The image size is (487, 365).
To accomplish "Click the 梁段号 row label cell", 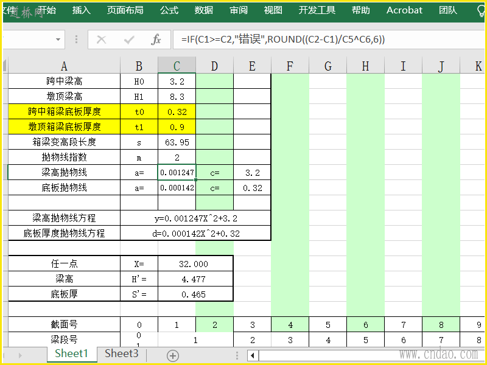I will 64,339.
